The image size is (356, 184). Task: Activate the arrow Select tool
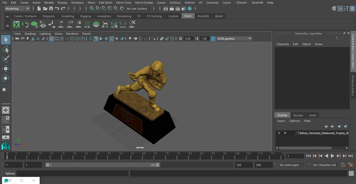[5, 40]
